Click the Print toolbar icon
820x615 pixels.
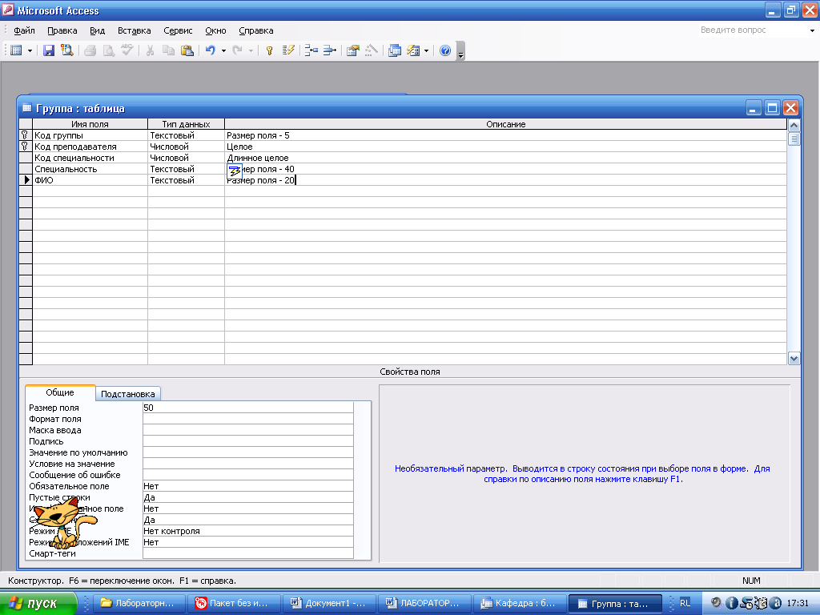click(90, 50)
